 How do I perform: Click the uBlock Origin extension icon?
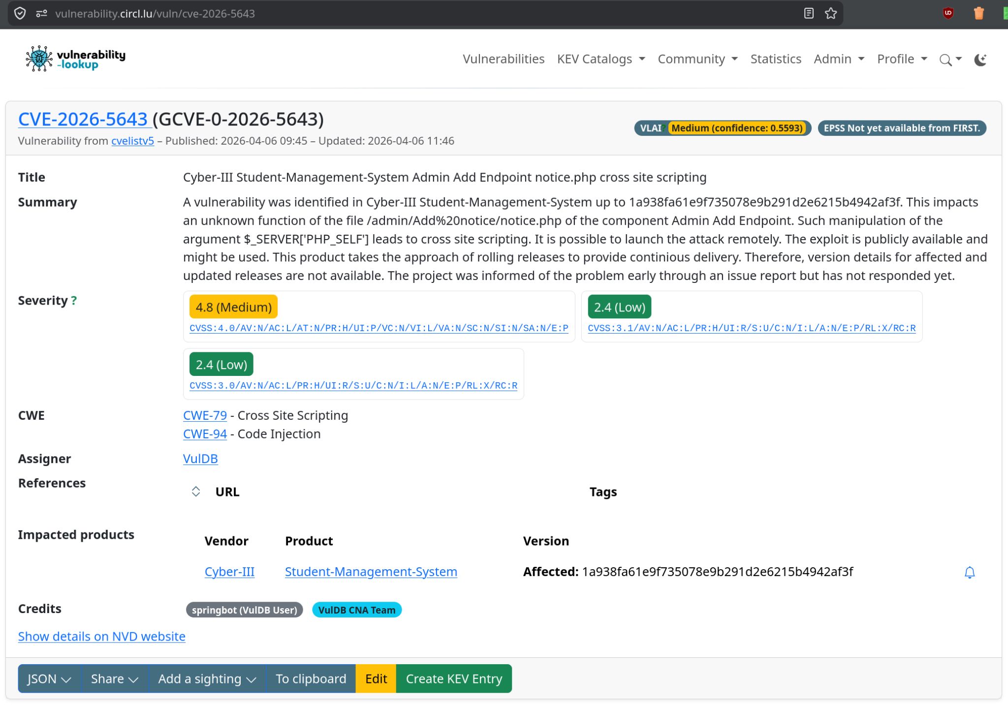(x=948, y=13)
